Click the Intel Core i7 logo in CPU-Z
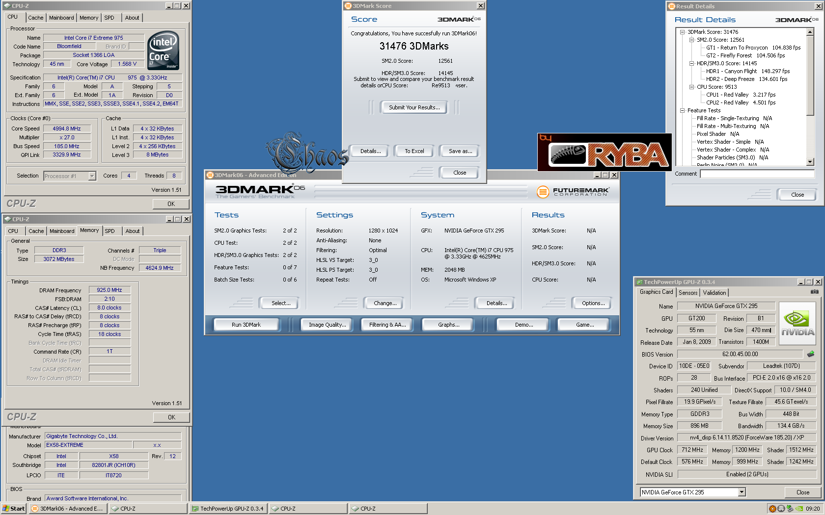The height and width of the screenshot is (515, 825). [x=164, y=51]
